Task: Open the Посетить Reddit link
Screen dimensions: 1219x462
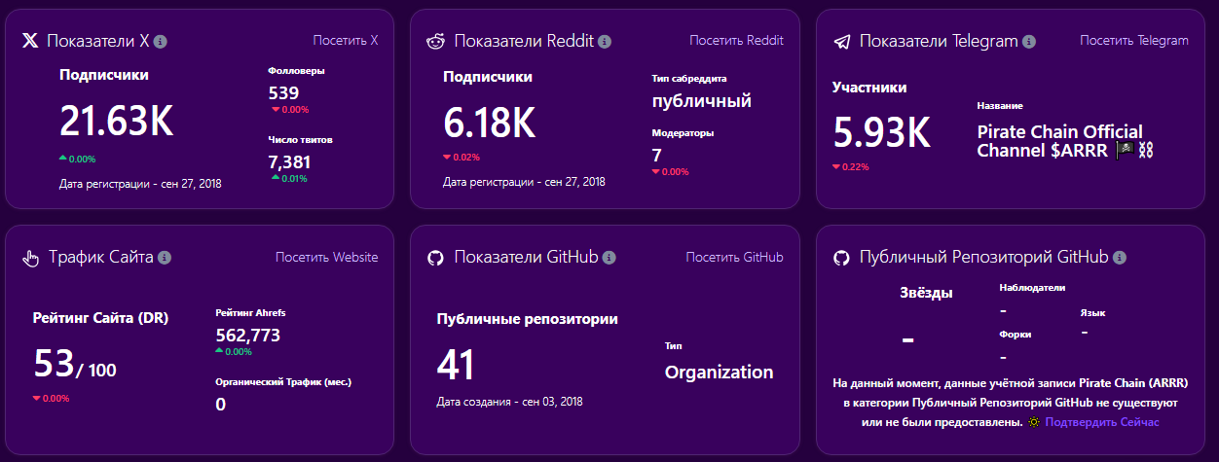Action: pos(736,41)
